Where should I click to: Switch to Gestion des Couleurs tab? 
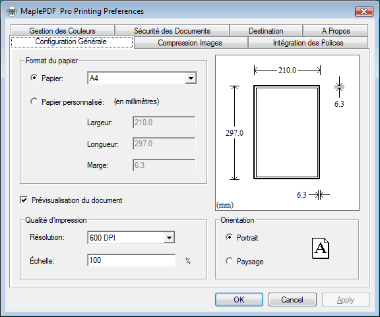(63, 30)
